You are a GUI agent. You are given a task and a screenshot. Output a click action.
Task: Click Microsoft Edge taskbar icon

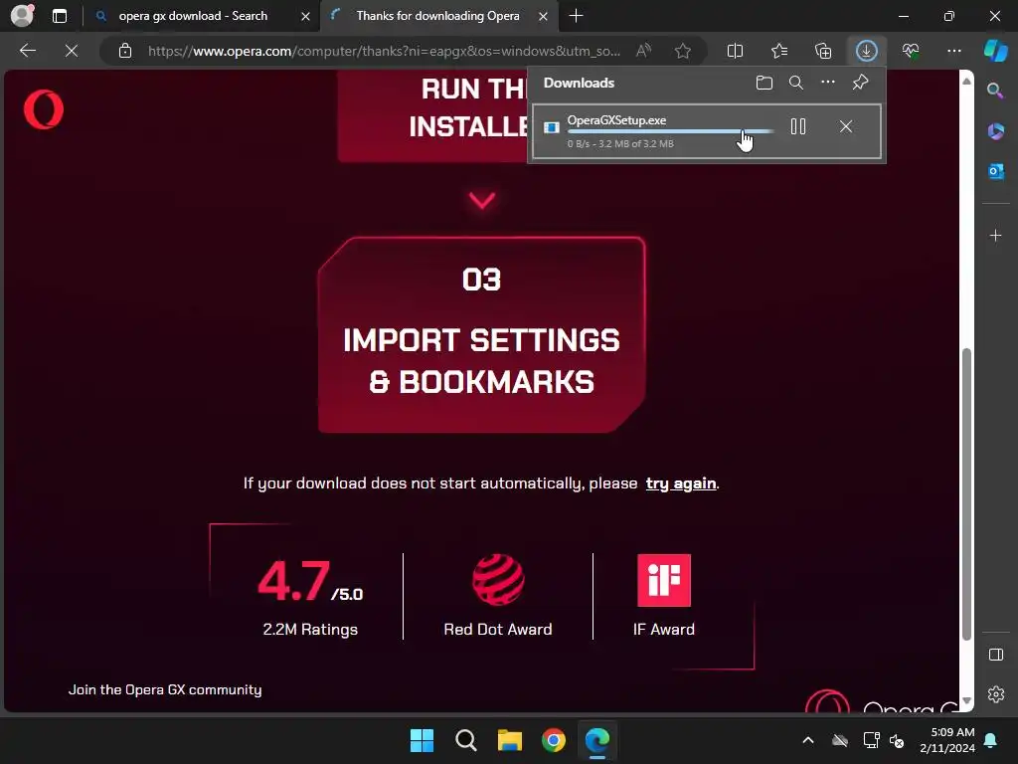tap(597, 740)
